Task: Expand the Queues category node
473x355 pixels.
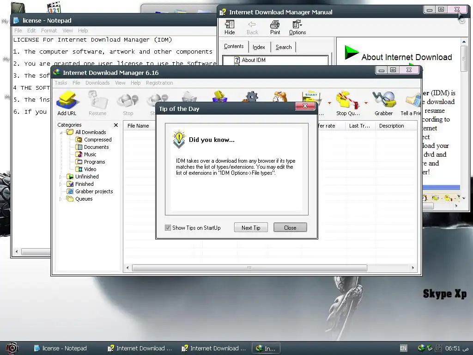Action: 61,199
